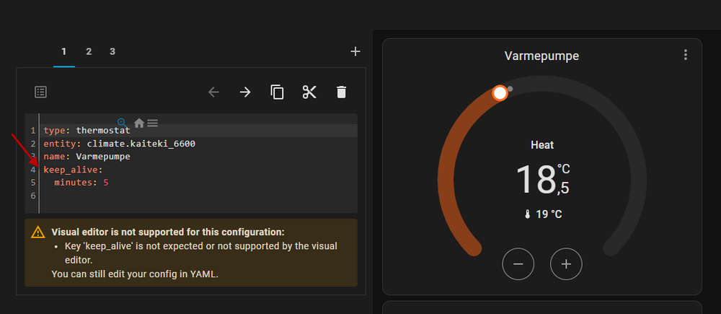Open Varmepumpe card three-dot menu
The width and height of the screenshot is (721, 314).
[x=686, y=55]
